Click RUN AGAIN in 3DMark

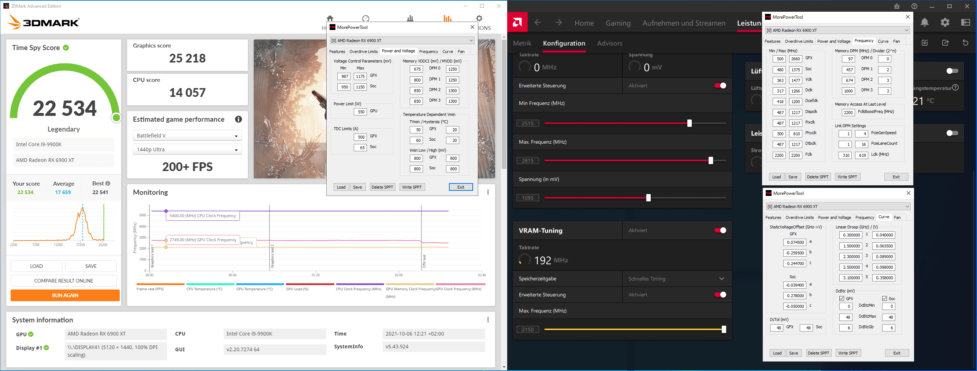(x=65, y=295)
